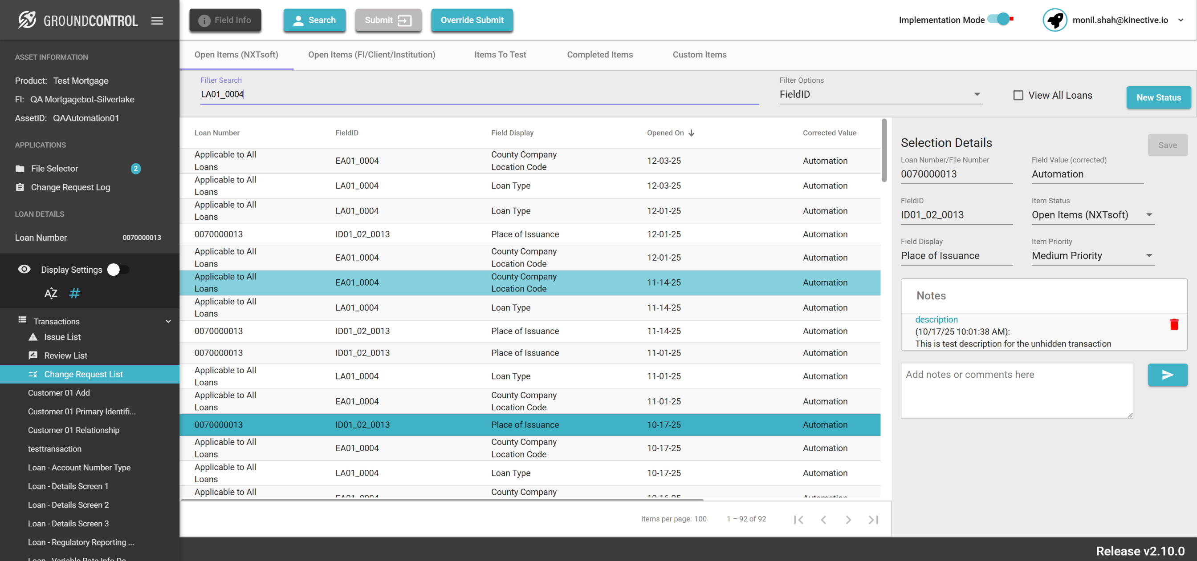Image resolution: width=1197 pixels, height=561 pixels.
Task: Switch to numeric sort with the hash icon
Action: tap(74, 293)
